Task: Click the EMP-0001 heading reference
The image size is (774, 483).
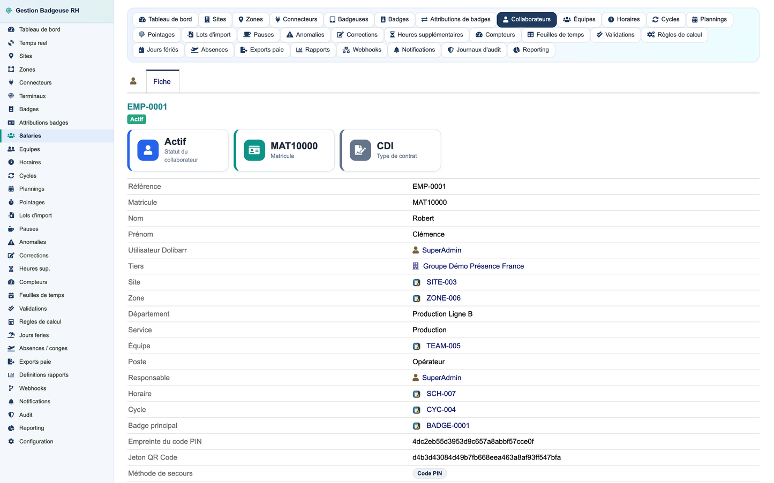Action: click(x=147, y=106)
